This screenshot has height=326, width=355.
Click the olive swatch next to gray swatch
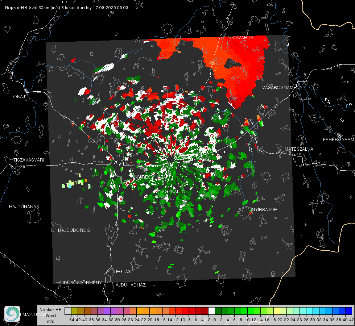[x=74, y=311]
